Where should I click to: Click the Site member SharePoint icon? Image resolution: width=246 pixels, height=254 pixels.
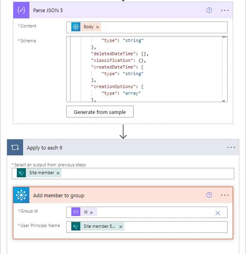pyautogui.click(x=21, y=173)
